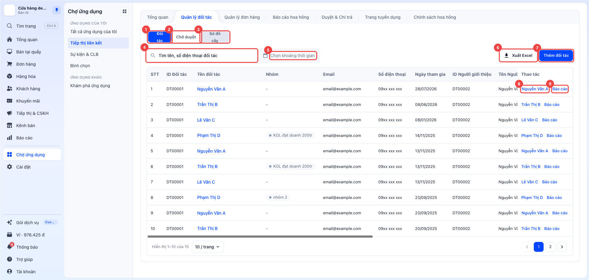
Task: Focus the partner name/phone search field
Action: point(202,56)
